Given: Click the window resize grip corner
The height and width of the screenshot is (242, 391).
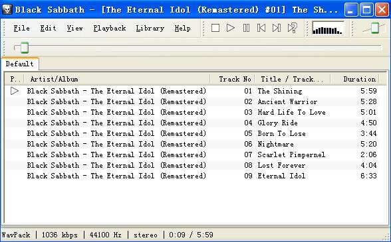Looking at the screenshot, I should [x=386, y=237].
